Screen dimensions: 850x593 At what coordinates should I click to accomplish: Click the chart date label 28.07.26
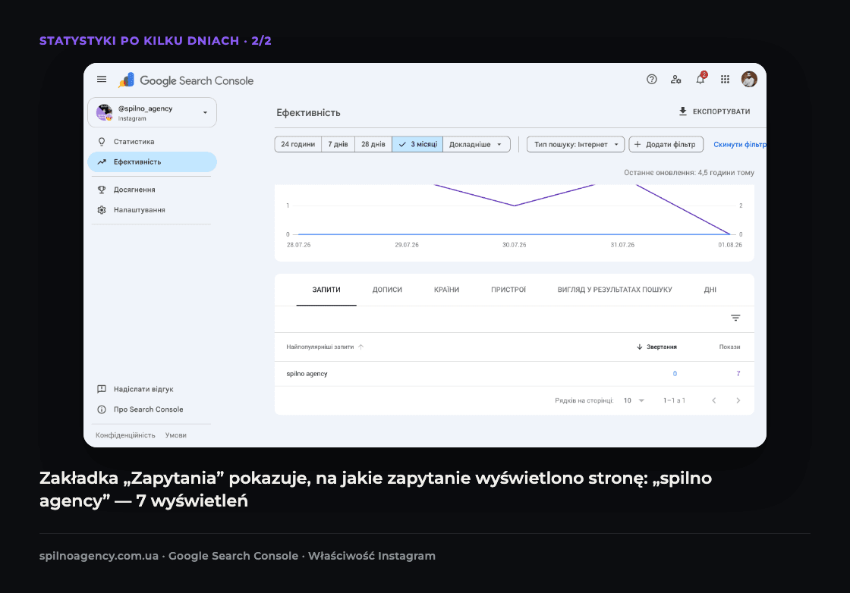click(x=299, y=245)
